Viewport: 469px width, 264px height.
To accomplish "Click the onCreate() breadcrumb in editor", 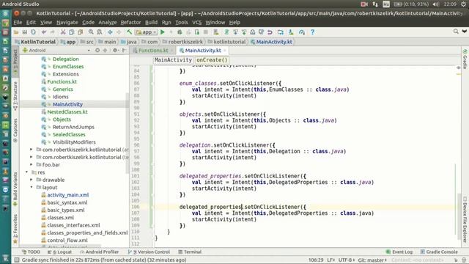I will tap(212, 60).
